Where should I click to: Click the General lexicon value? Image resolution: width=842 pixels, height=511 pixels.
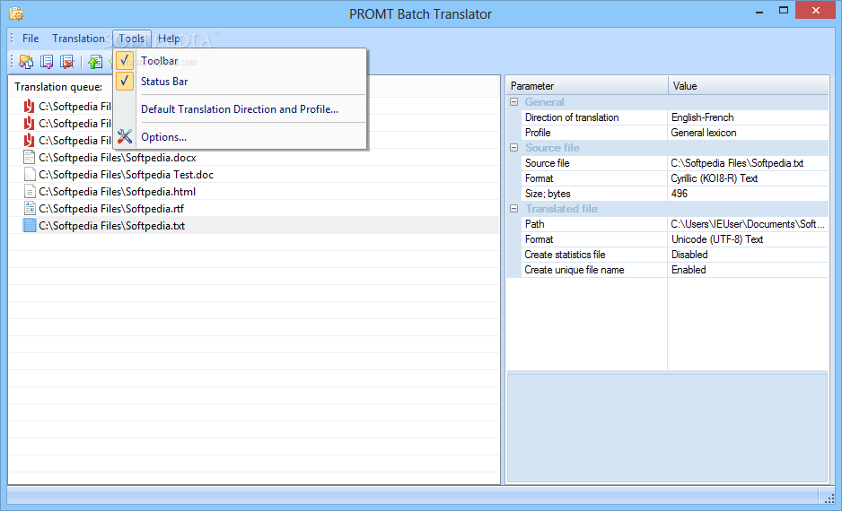(x=704, y=133)
